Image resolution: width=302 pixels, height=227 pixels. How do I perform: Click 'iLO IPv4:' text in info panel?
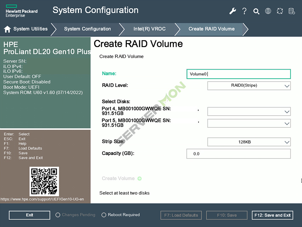13,66
